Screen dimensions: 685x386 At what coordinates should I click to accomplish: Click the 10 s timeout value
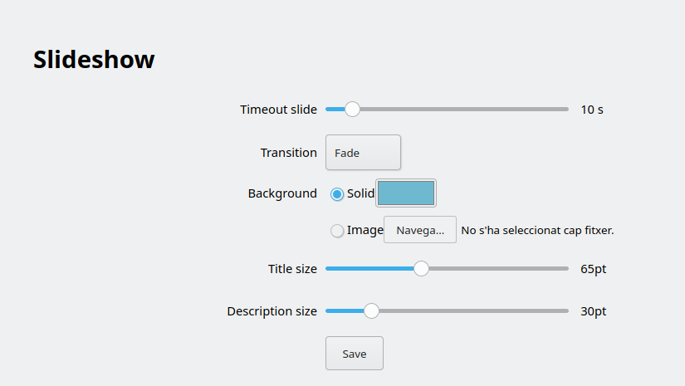click(592, 110)
